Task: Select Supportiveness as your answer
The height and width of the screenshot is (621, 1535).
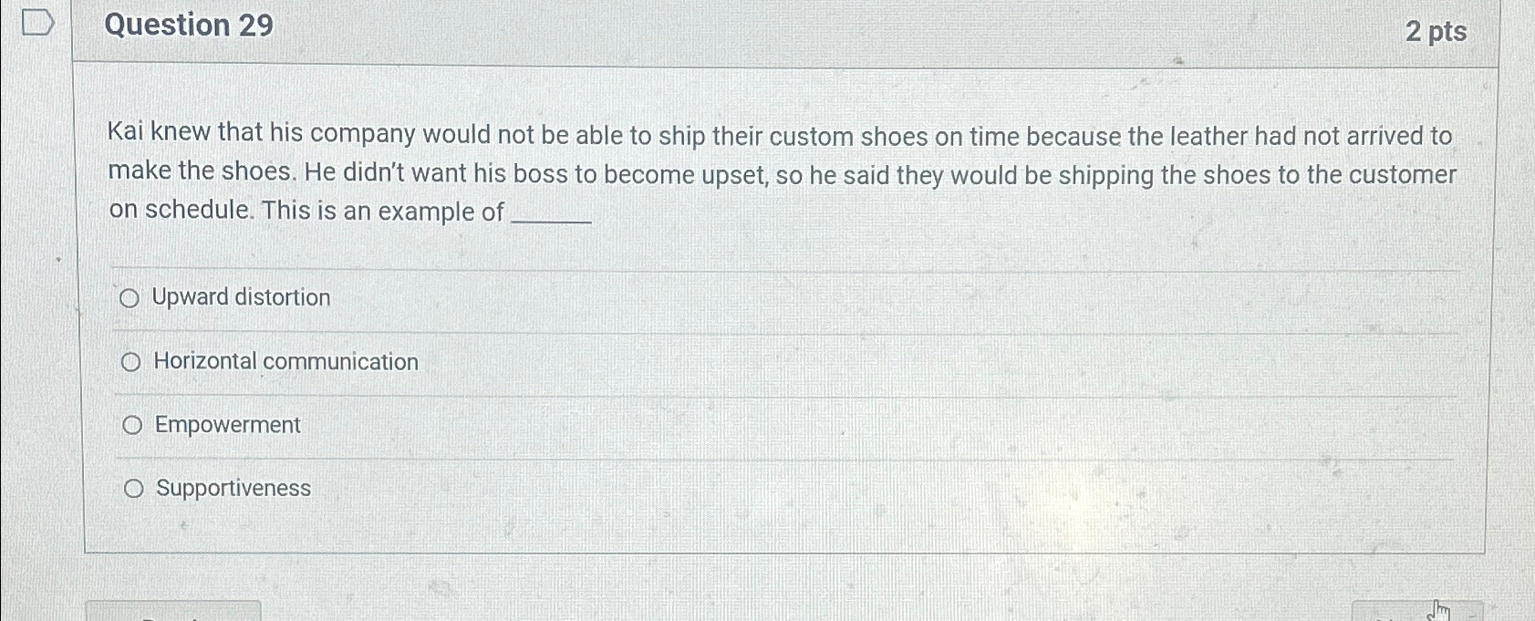Action: (x=133, y=488)
